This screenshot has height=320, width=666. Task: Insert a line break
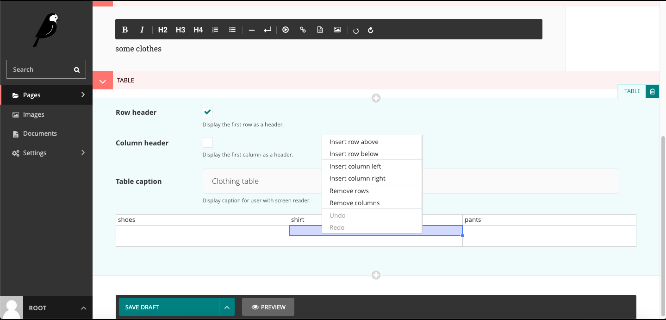[268, 30]
